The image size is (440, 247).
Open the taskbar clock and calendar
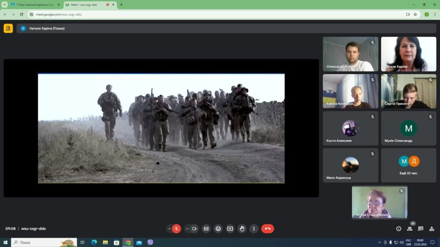420,243
